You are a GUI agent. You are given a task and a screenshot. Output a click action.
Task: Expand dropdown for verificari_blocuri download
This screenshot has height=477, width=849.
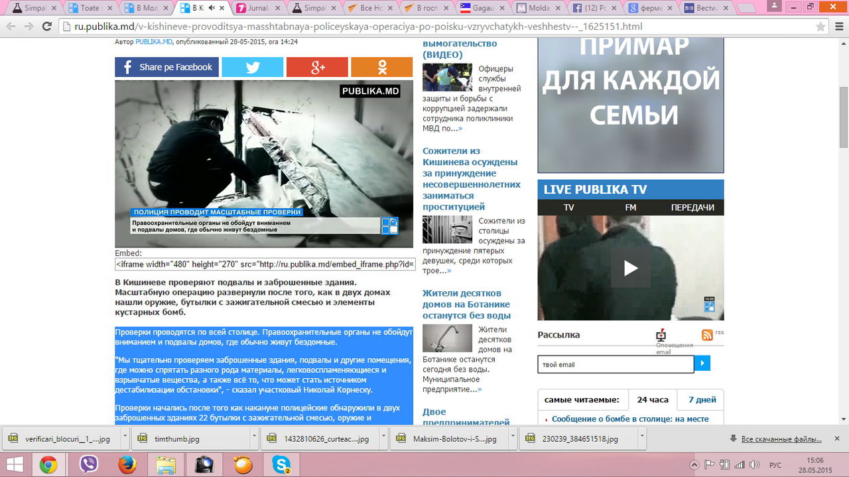coord(125,439)
